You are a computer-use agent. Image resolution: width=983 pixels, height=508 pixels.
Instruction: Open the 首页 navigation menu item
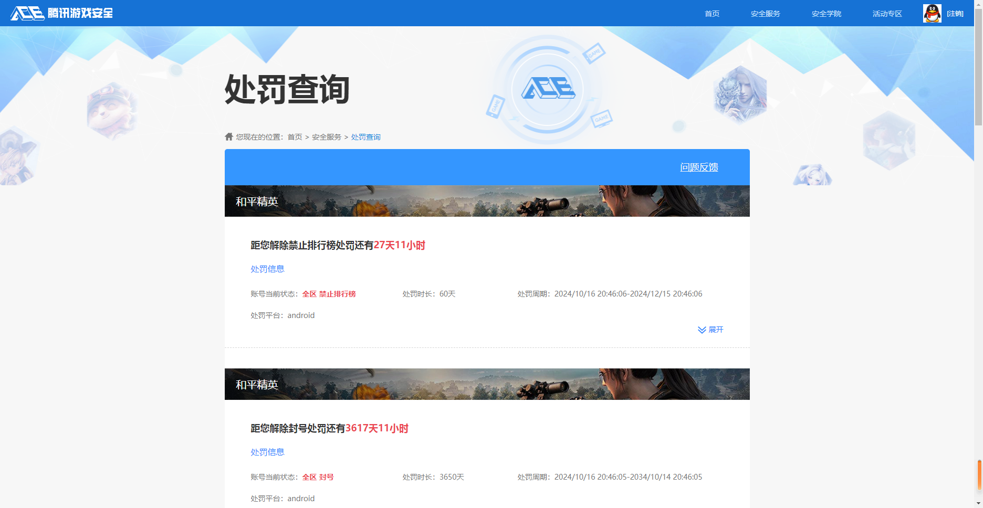pos(712,14)
